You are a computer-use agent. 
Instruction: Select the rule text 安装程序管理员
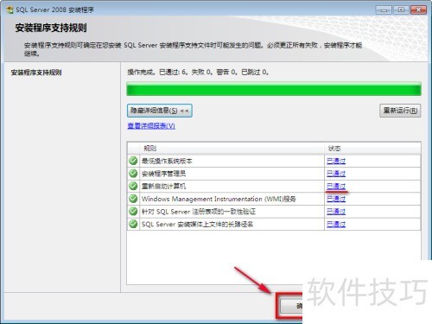[x=163, y=174]
